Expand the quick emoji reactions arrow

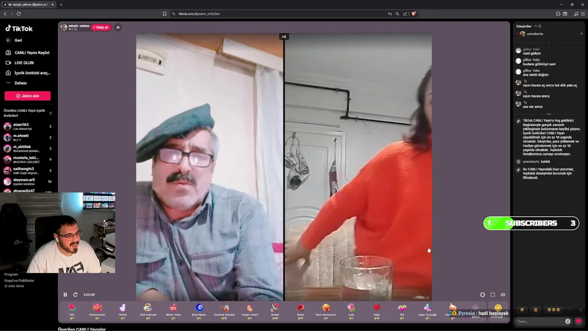tap(581, 310)
